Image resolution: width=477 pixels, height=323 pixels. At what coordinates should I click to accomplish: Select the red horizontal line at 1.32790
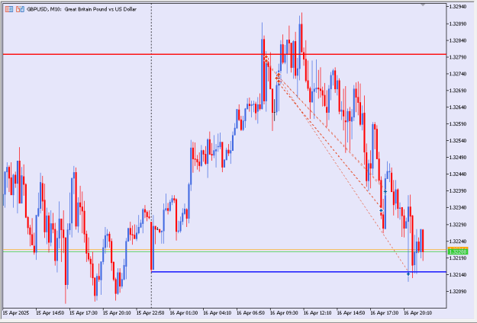pyautogui.click(x=224, y=54)
